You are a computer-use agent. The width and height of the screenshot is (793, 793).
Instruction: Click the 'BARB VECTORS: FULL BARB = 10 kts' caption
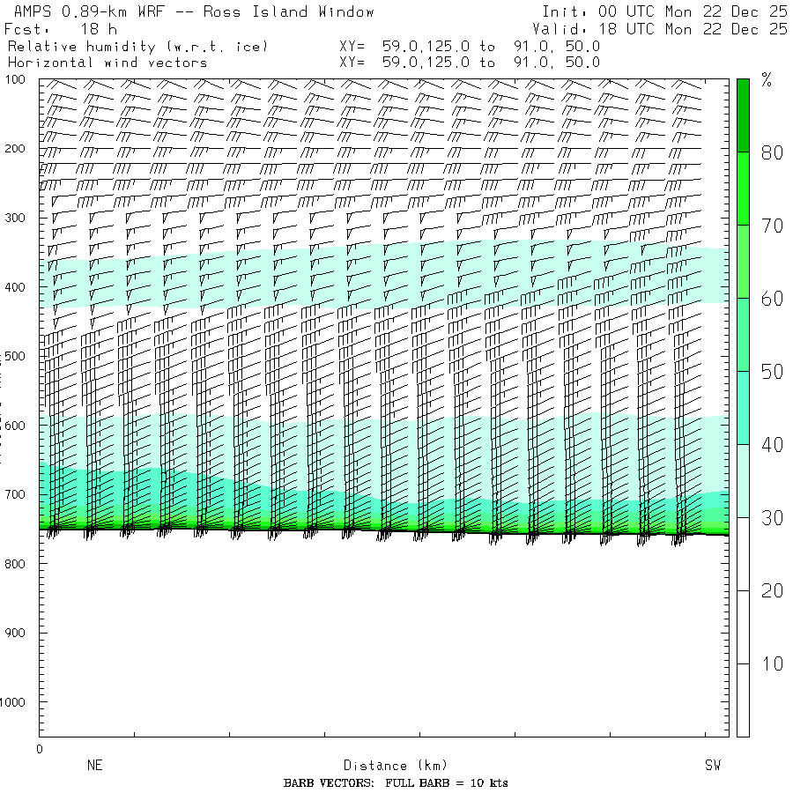coord(396,783)
